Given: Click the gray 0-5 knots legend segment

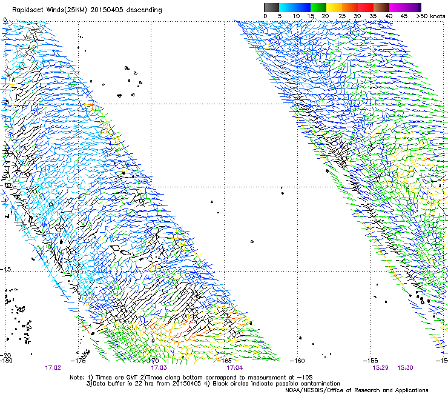Looking at the screenshot, I should click(x=271, y=7).
